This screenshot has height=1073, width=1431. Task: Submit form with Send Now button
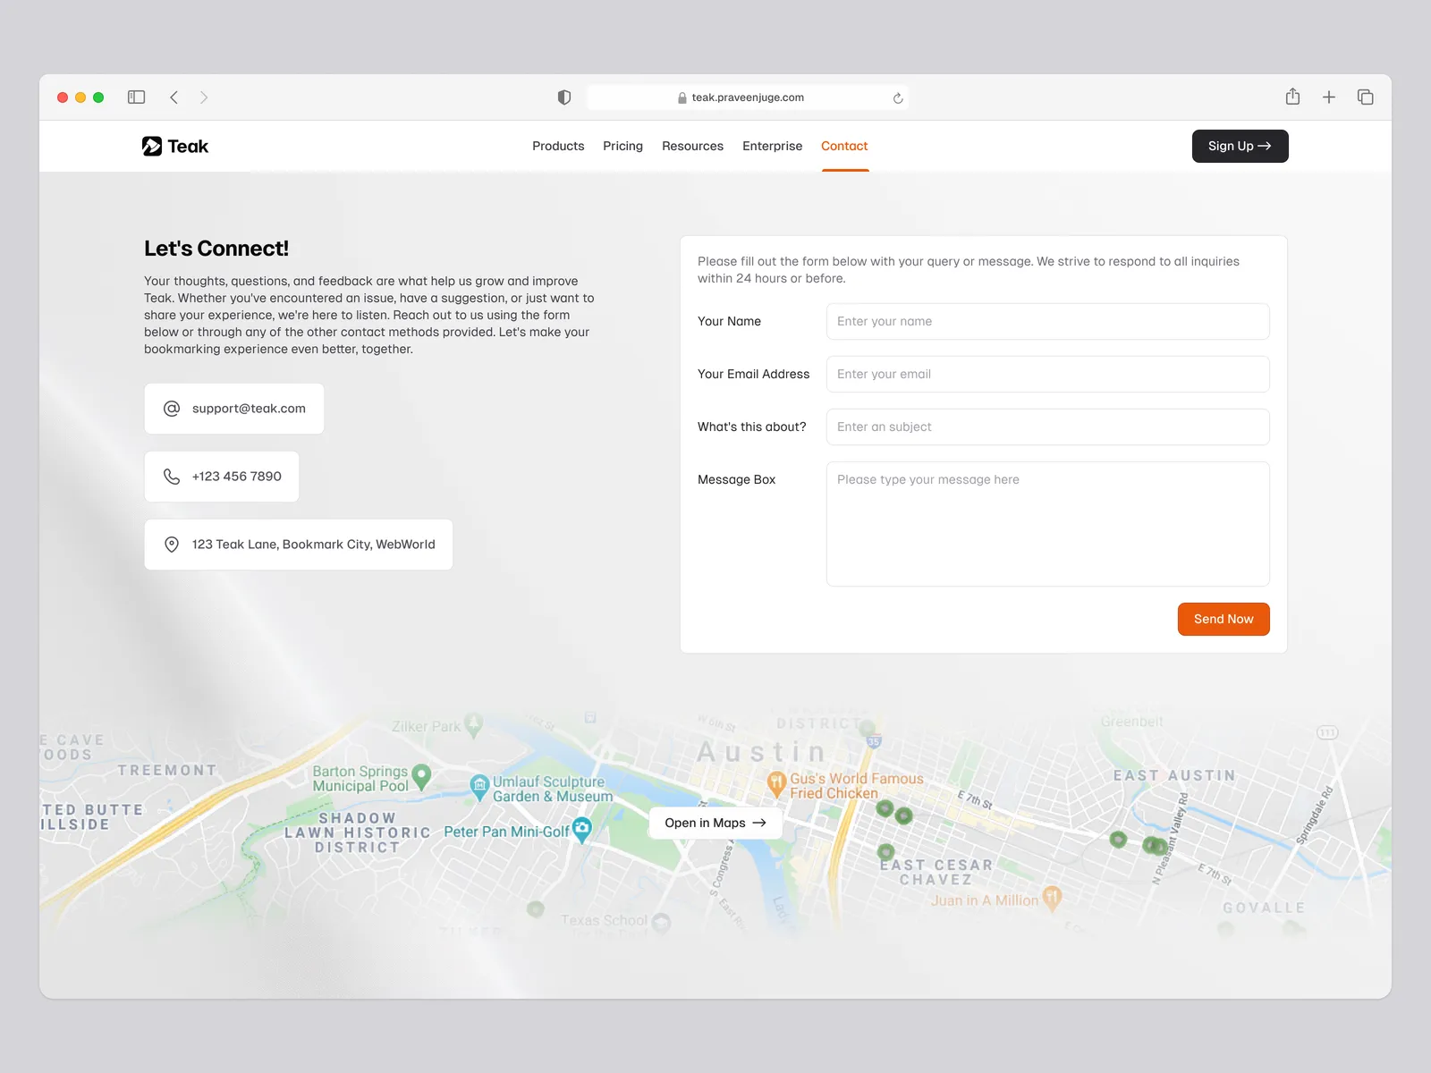(x=1223, y=619)
